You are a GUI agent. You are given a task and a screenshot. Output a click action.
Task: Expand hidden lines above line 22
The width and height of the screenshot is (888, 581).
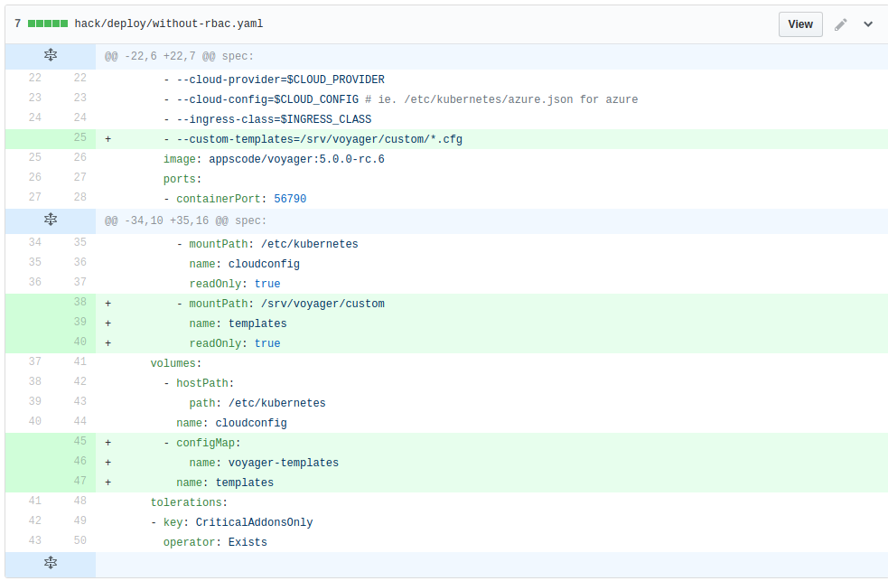click(51, 56)
